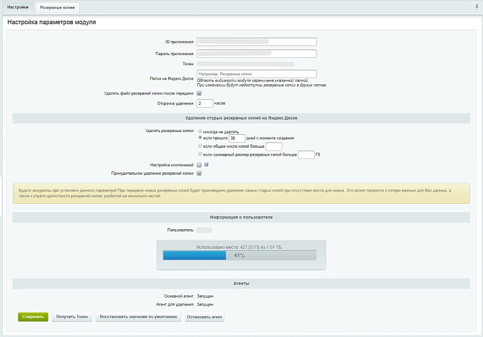Choose если общее число копий больше option
Screen dimensions: 483x337
pos(200,145)
